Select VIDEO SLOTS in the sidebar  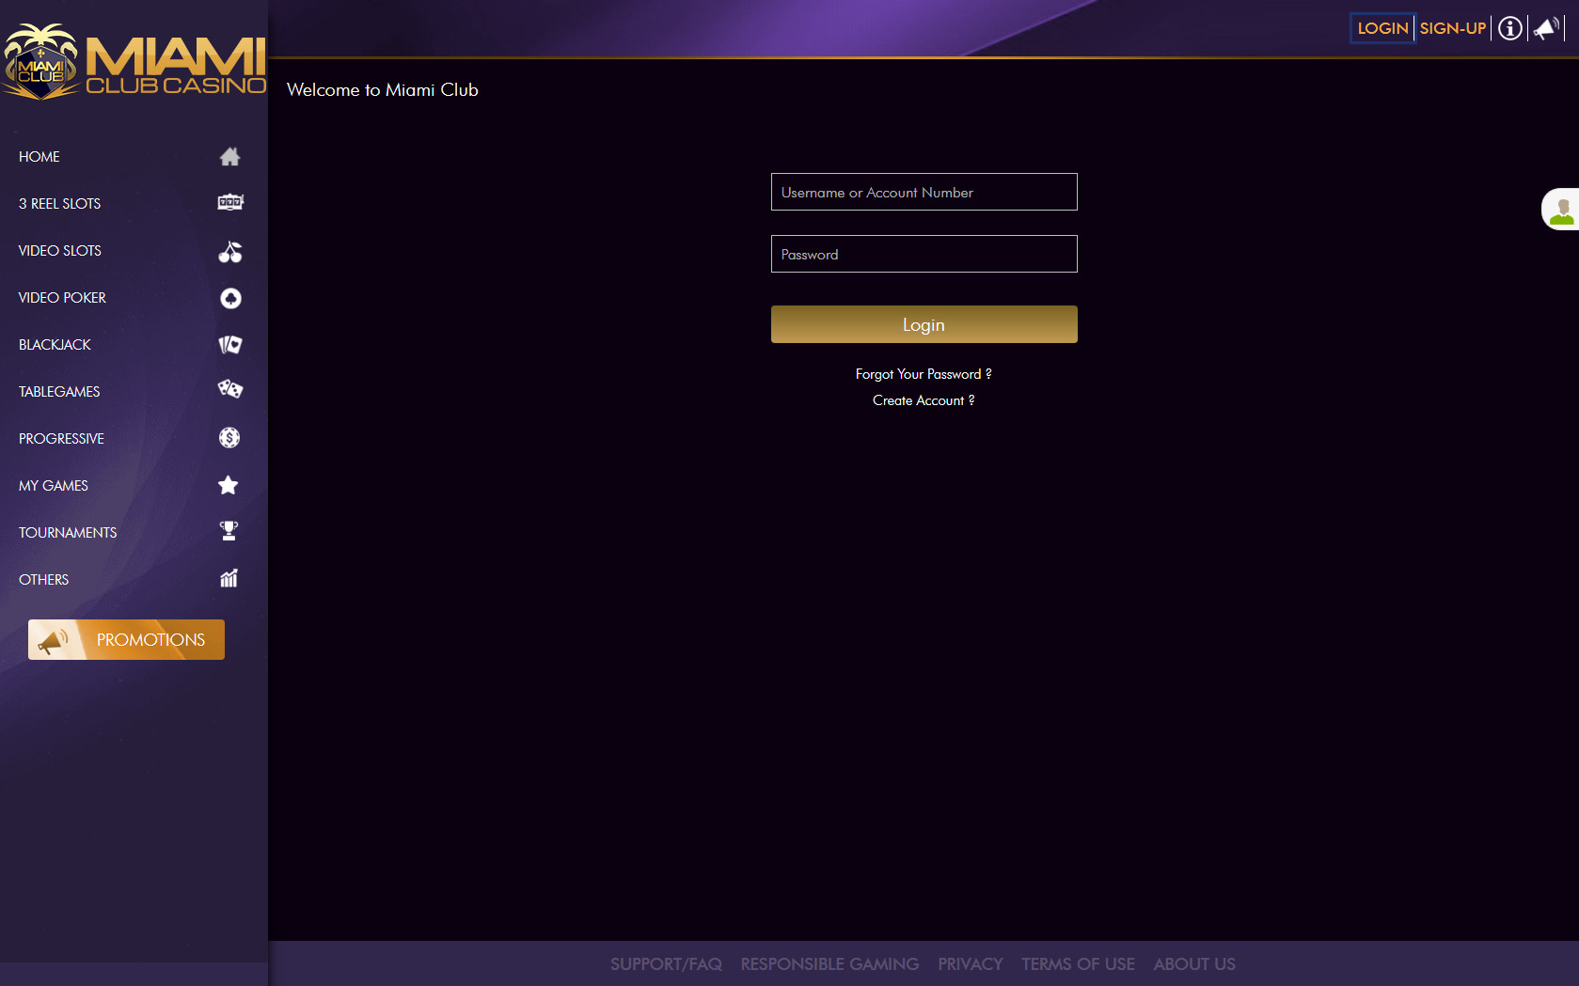[59, 251]
